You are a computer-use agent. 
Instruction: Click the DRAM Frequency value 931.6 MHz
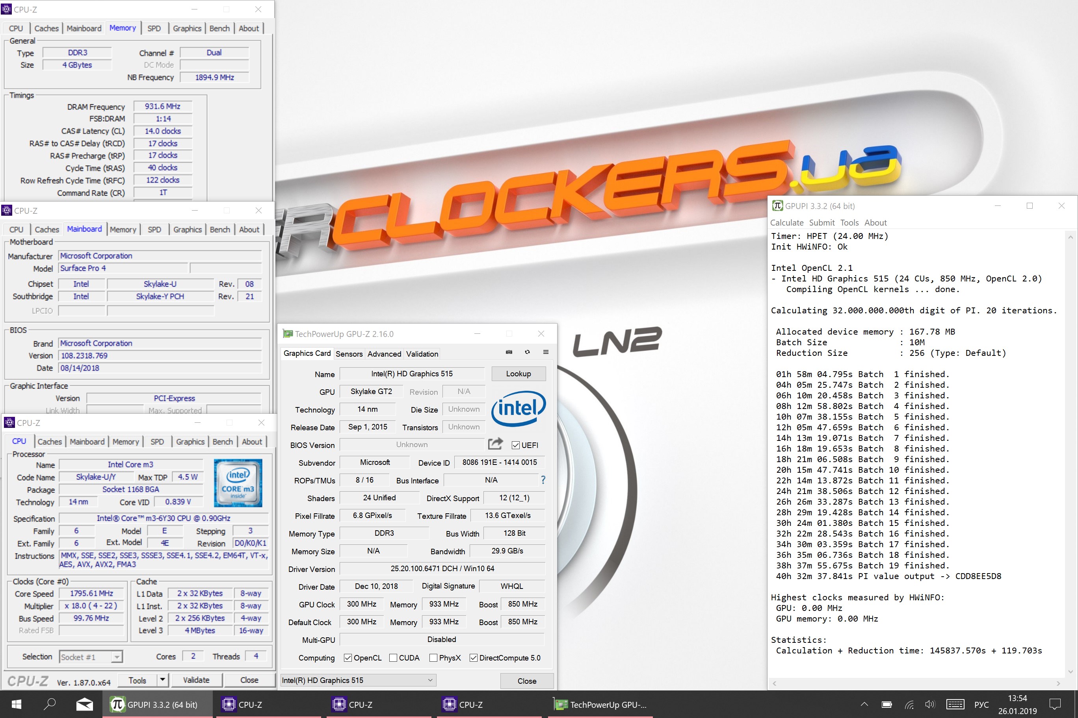tap(163, 106)
